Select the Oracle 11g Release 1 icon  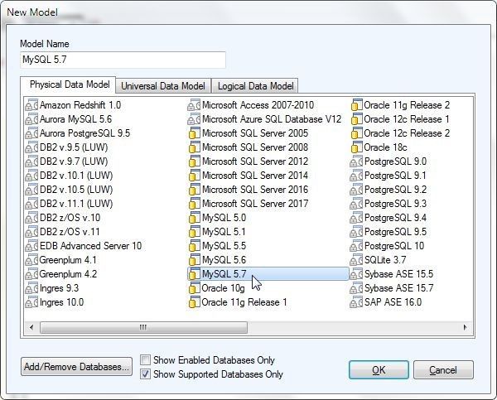point(194,302)
